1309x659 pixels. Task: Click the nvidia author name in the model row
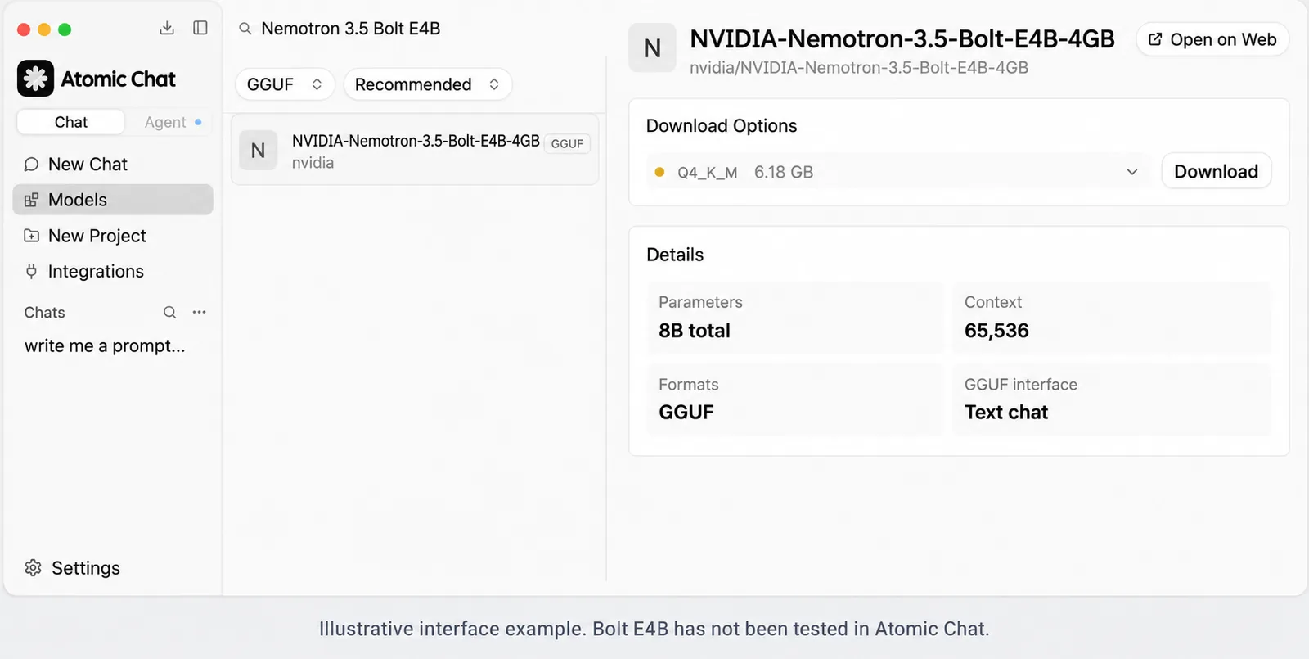[x=313, y=163]
